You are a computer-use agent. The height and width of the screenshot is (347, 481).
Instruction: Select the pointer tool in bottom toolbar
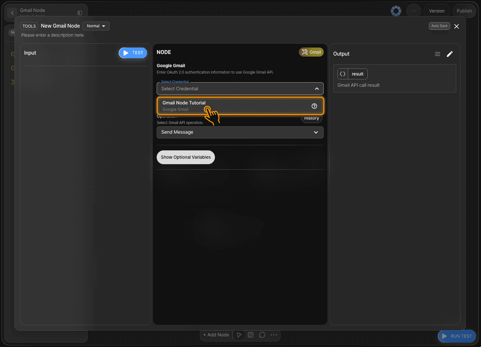click(239, 335)
